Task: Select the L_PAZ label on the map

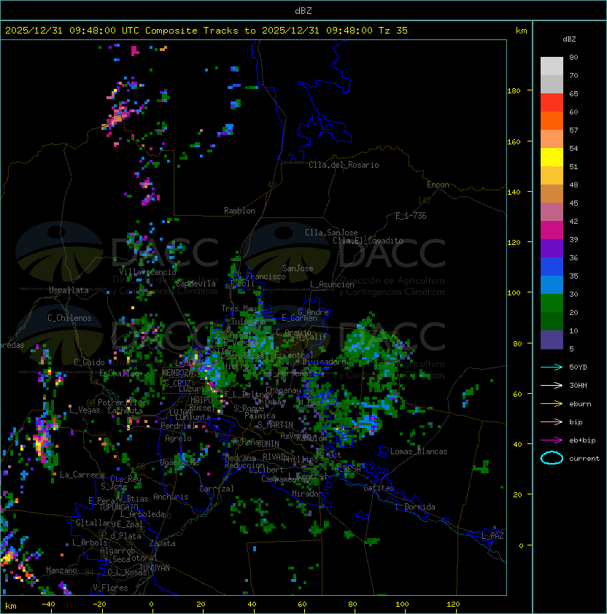Action: click(x=492, y=536)
